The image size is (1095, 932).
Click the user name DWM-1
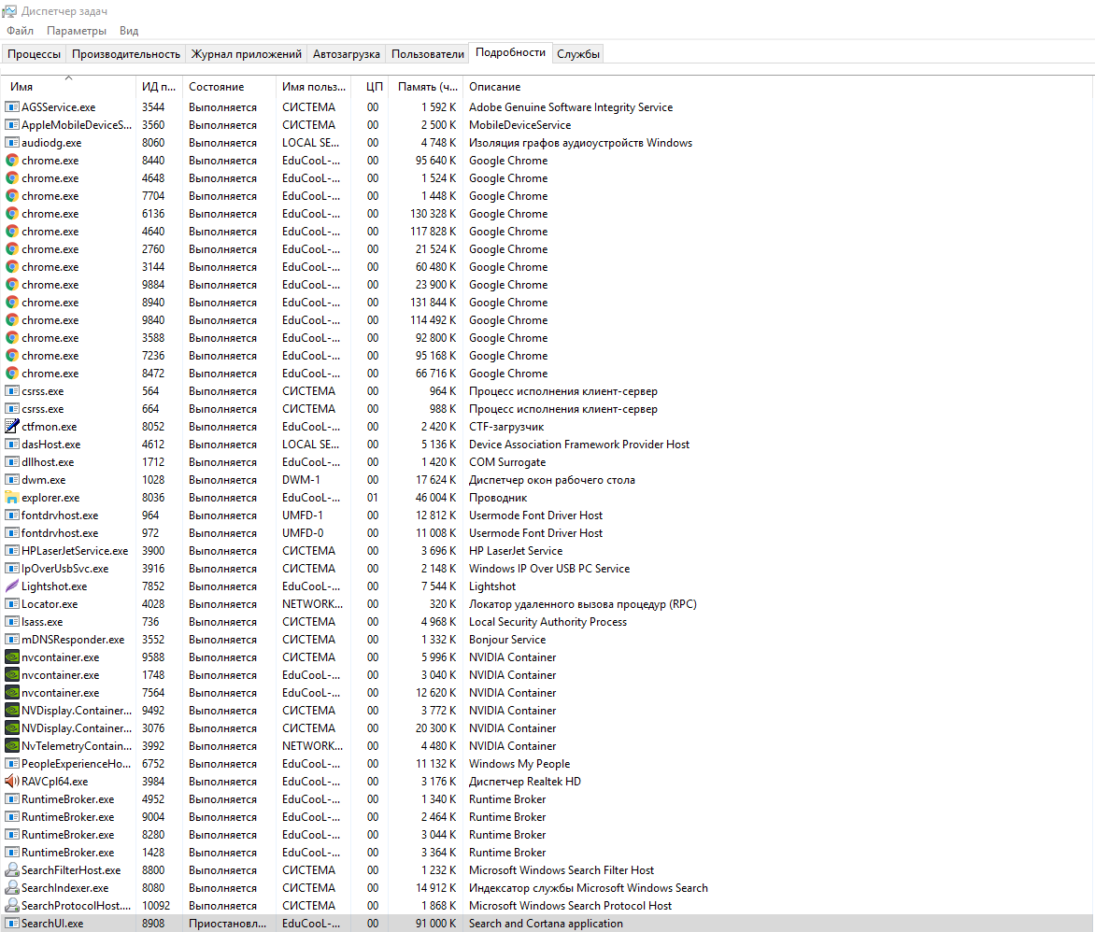click(x=301, y=480)
